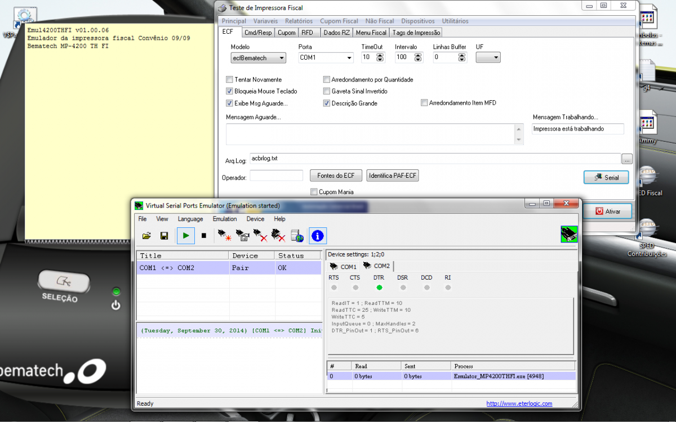Open HTTP server settings globe icon
676x422 pixels.
297,236
